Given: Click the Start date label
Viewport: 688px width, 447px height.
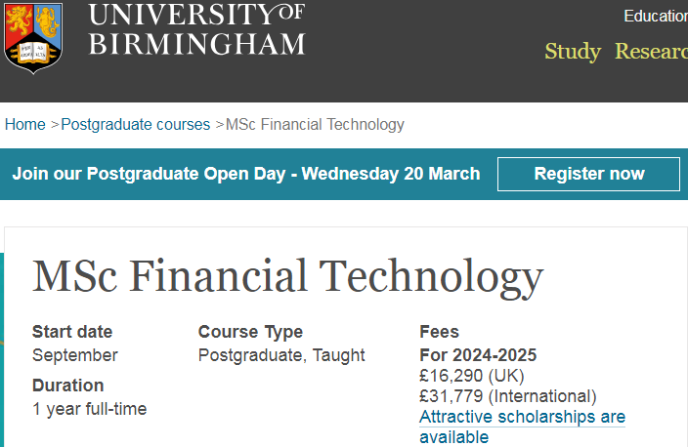Looking at the screenshot, I should tap(72, 332).
